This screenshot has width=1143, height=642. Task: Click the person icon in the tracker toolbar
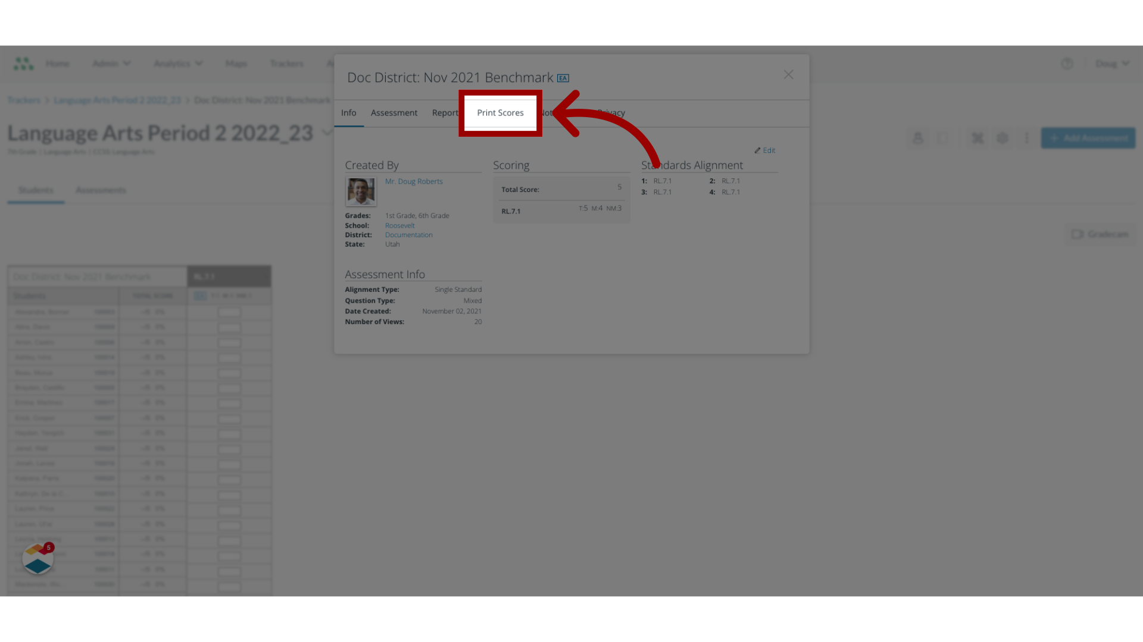click(x=918, y=138)
